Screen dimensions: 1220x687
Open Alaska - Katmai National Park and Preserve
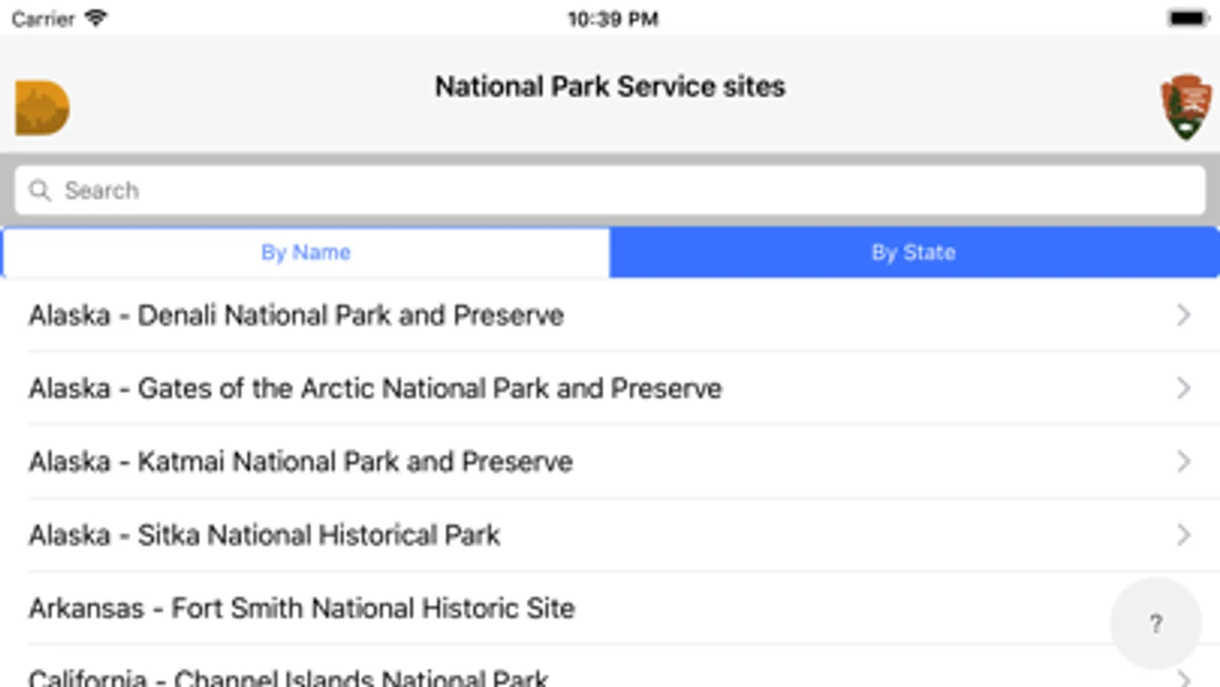click(610, 462)
